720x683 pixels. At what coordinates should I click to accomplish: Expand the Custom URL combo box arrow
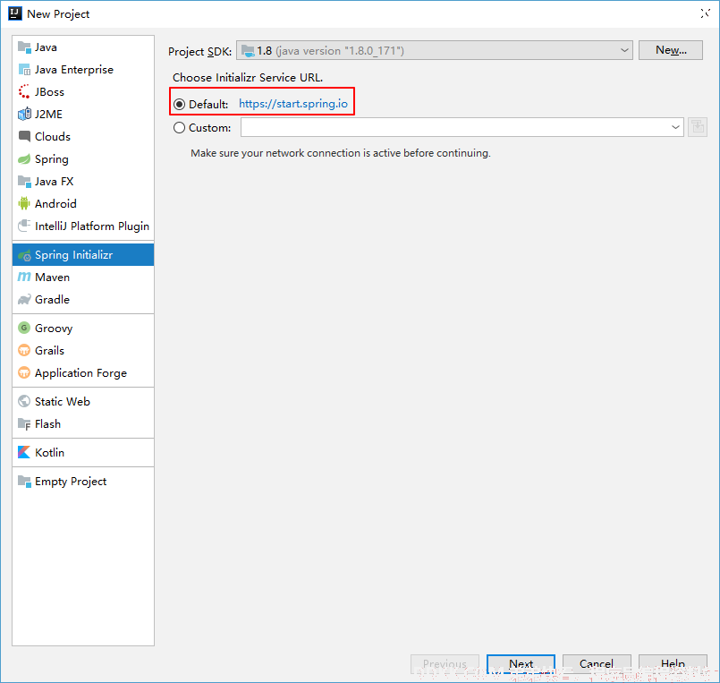pyautogui.click(x=675, y=128)
